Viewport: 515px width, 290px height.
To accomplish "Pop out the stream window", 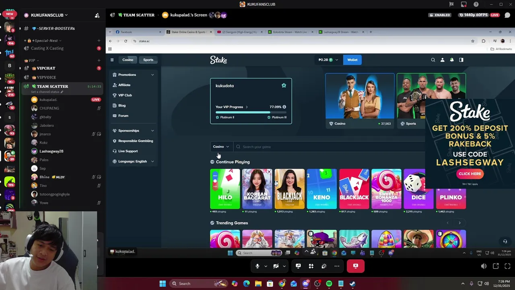I will pyautogui.click(x=496, y=266).
